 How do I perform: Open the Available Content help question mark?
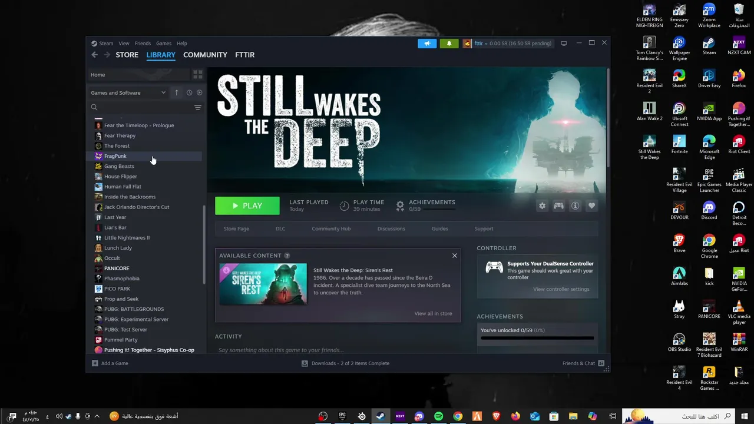pyautogui.click(x=287, y=256)
